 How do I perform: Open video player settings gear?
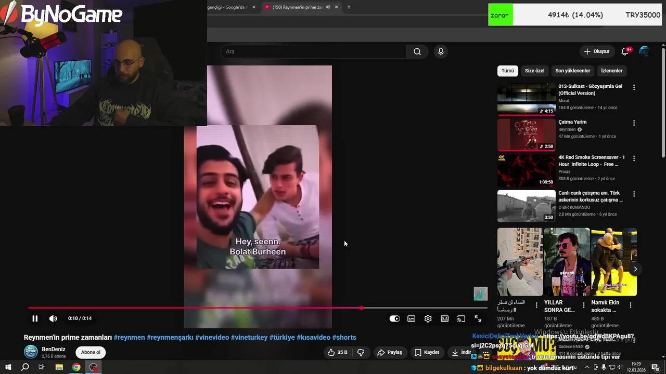click(428, 318)
